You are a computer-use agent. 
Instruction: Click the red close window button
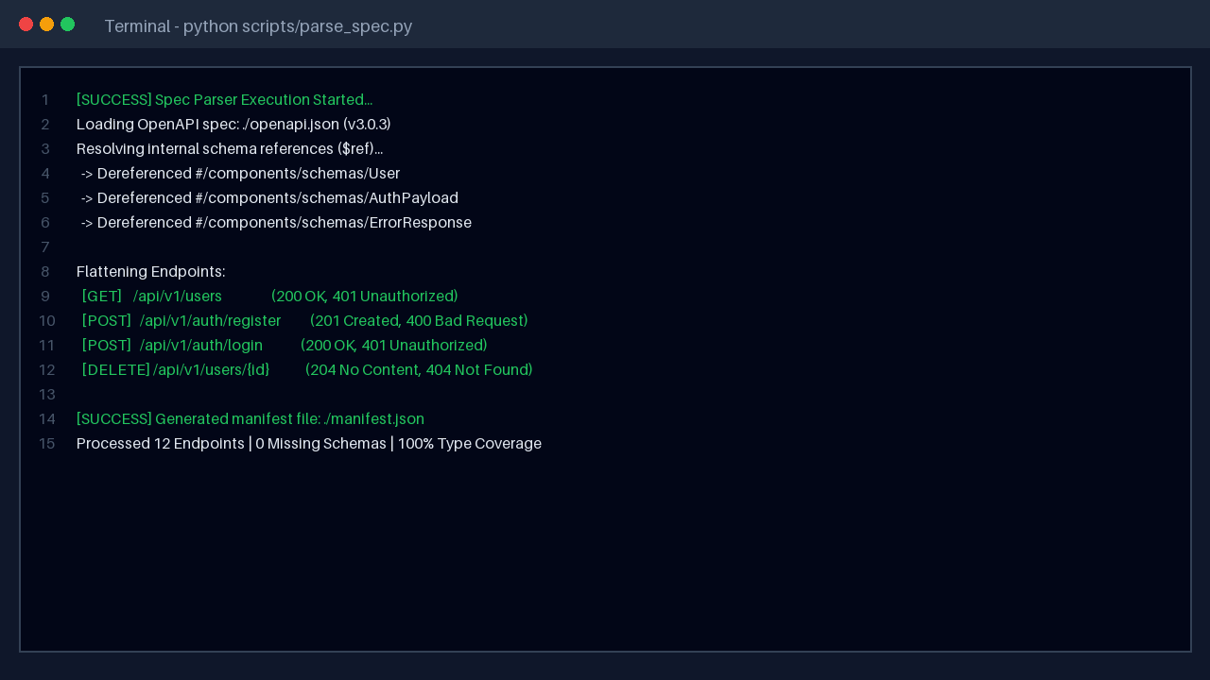pos(26,25)
